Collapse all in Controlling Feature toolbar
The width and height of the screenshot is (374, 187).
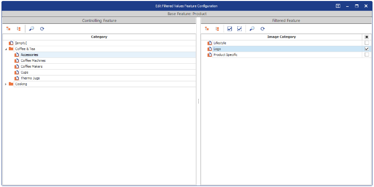19,29
